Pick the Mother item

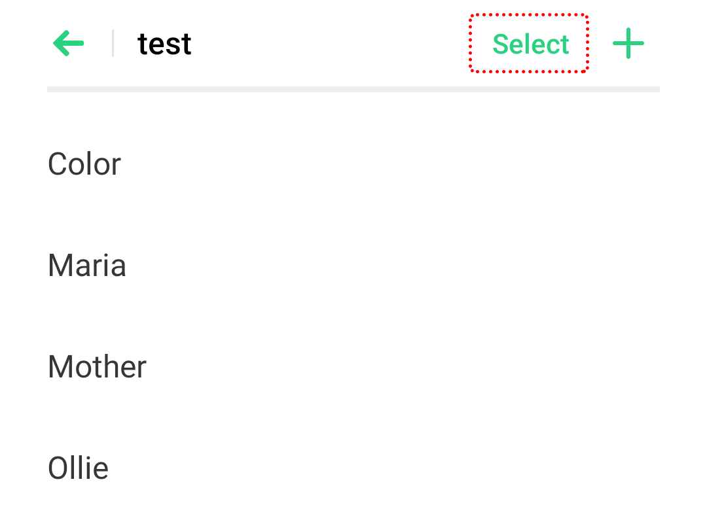tap(97, 367)
